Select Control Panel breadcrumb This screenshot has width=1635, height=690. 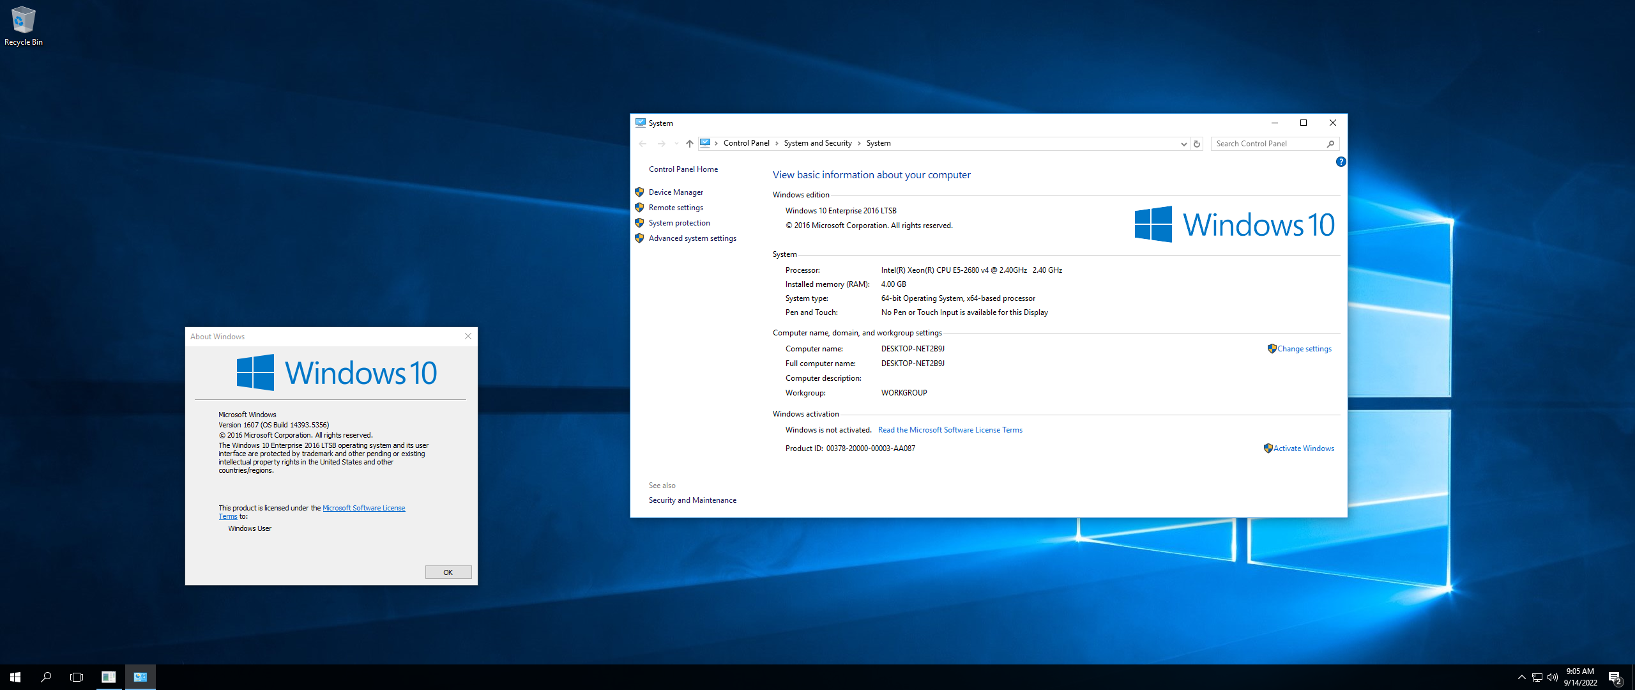(x=746, y=143)
